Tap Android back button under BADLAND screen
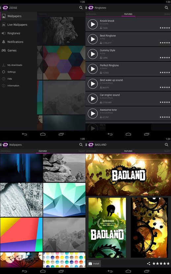Screen dimensions: 171x274 point(110,271)
